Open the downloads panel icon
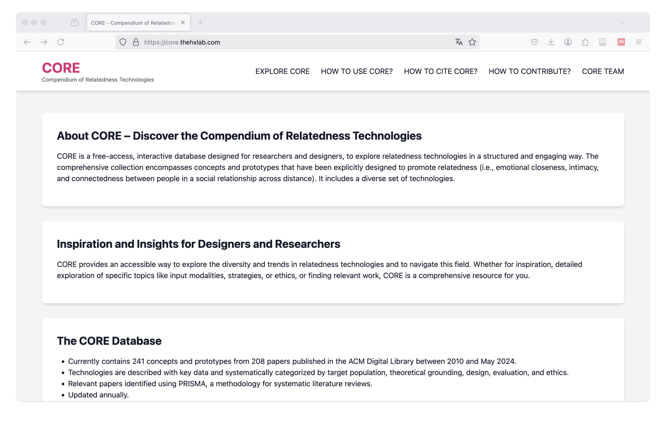This screenshot has width=666, height=421. point(551,42)
